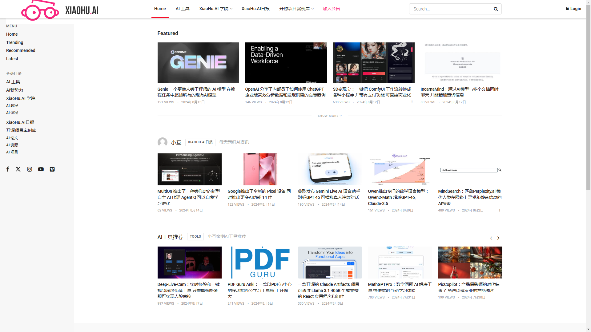This screenshot has width=591, height=332.
Task: Open PicCopilot 产品摄影师 article title
Action: click(x=469, y=287)
